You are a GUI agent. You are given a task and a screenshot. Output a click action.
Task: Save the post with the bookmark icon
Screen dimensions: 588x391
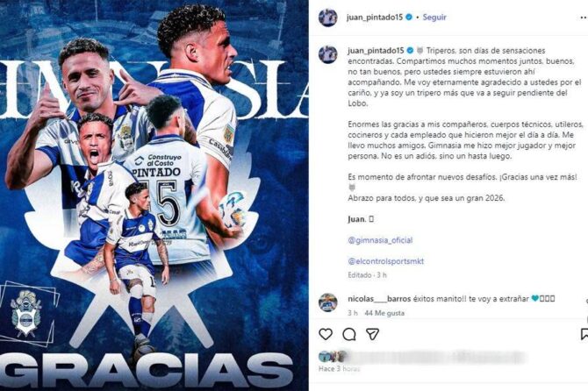tap(584, 334)
